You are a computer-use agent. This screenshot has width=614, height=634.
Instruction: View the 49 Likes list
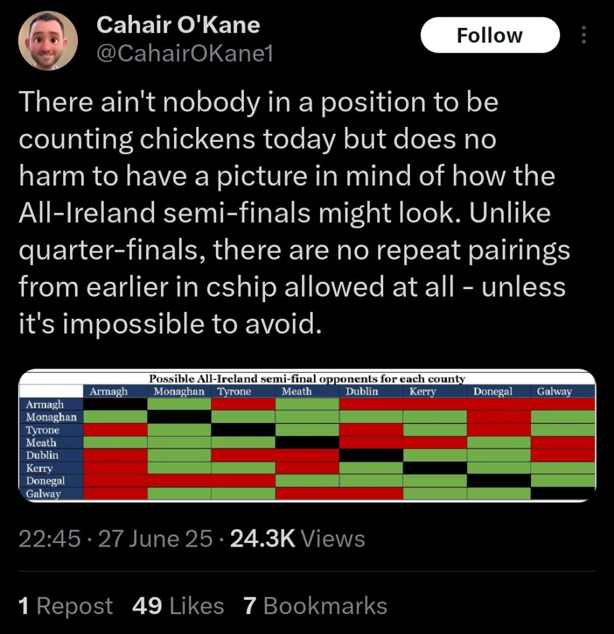click(x=178, y=606)
